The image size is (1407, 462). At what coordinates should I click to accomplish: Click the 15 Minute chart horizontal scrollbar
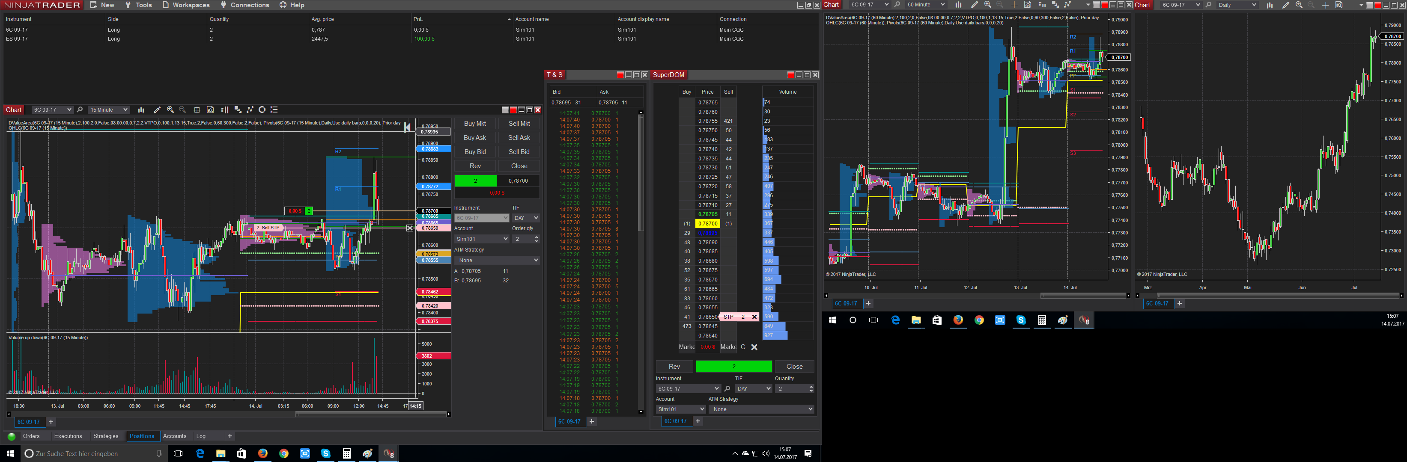click(x=371, y=414)
